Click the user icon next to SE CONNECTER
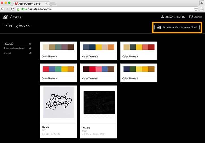 pyautogui.click(x=163, y=17)
